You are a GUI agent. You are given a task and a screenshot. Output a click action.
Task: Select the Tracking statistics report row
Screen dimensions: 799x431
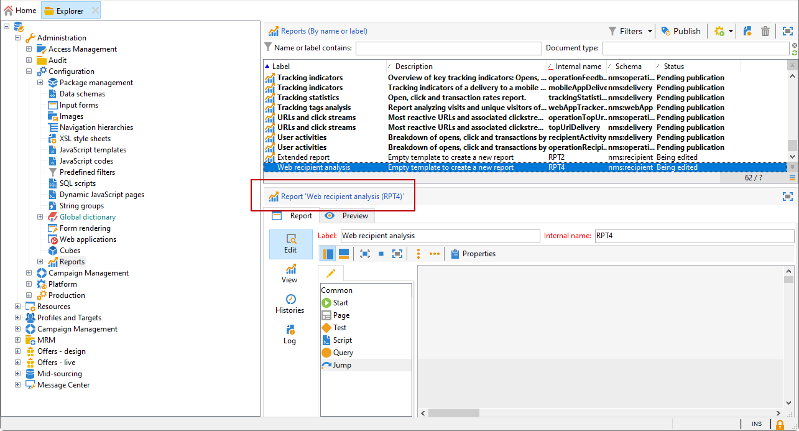pos(525,98)
